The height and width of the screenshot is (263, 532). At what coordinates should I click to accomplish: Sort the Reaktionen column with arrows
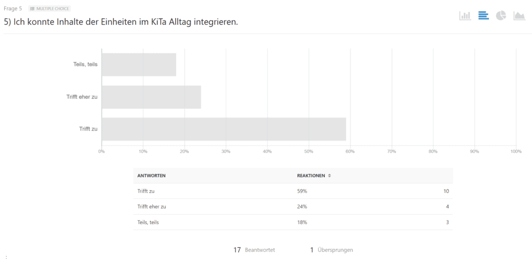(x=329, y=176)
